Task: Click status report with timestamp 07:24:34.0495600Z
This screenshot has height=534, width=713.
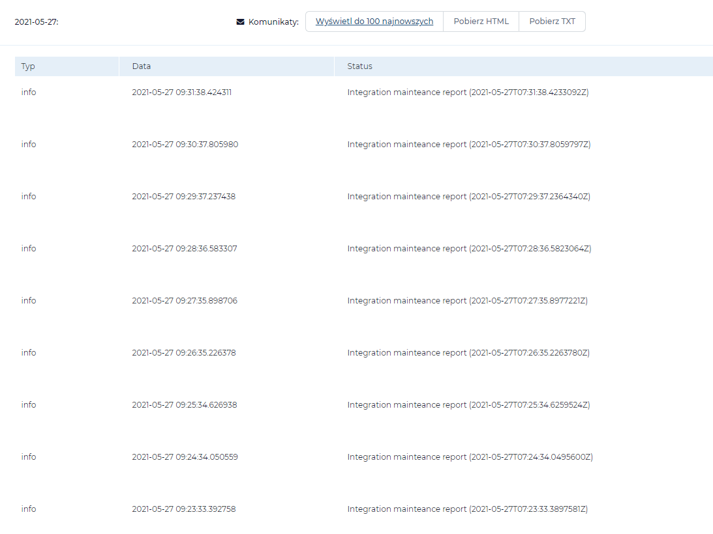Action: click(470, 457)
